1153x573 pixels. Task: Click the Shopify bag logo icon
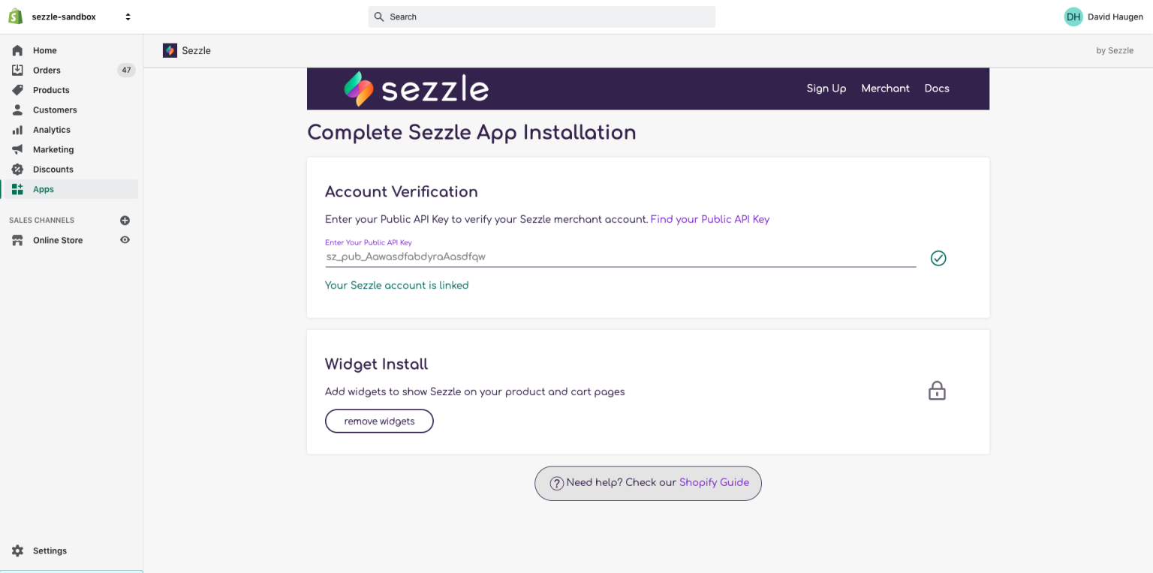tap(16, 16)
